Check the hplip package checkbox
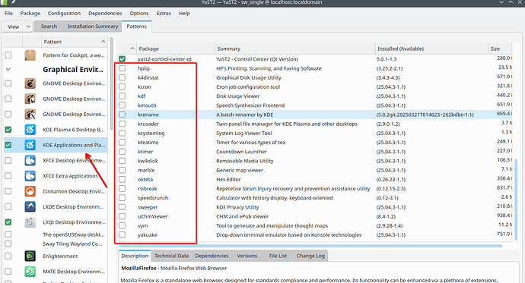525x283 pixels. pos(123,68)
